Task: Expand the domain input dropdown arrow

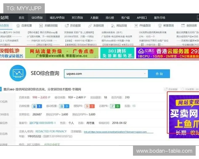Action: [145, 74]
